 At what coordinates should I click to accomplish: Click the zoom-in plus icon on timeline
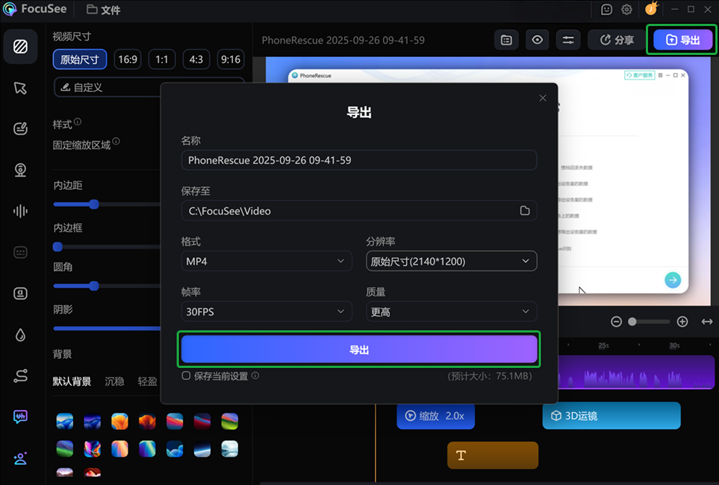coord(682,322)
